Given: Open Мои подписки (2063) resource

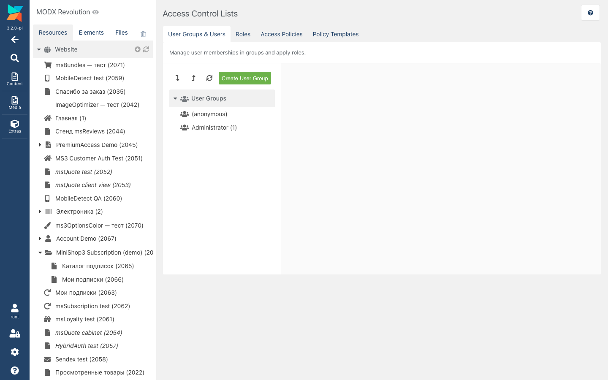Looking at the screenshot, I should [86, 293].
